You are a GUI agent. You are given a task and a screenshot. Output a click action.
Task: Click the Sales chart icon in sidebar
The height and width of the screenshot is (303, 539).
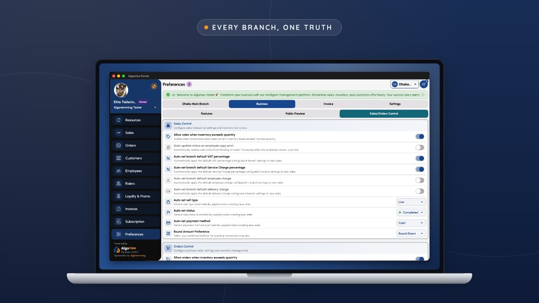tap(119, 133)
